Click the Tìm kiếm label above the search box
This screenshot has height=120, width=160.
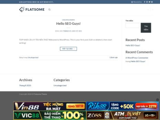pos(129,21)
